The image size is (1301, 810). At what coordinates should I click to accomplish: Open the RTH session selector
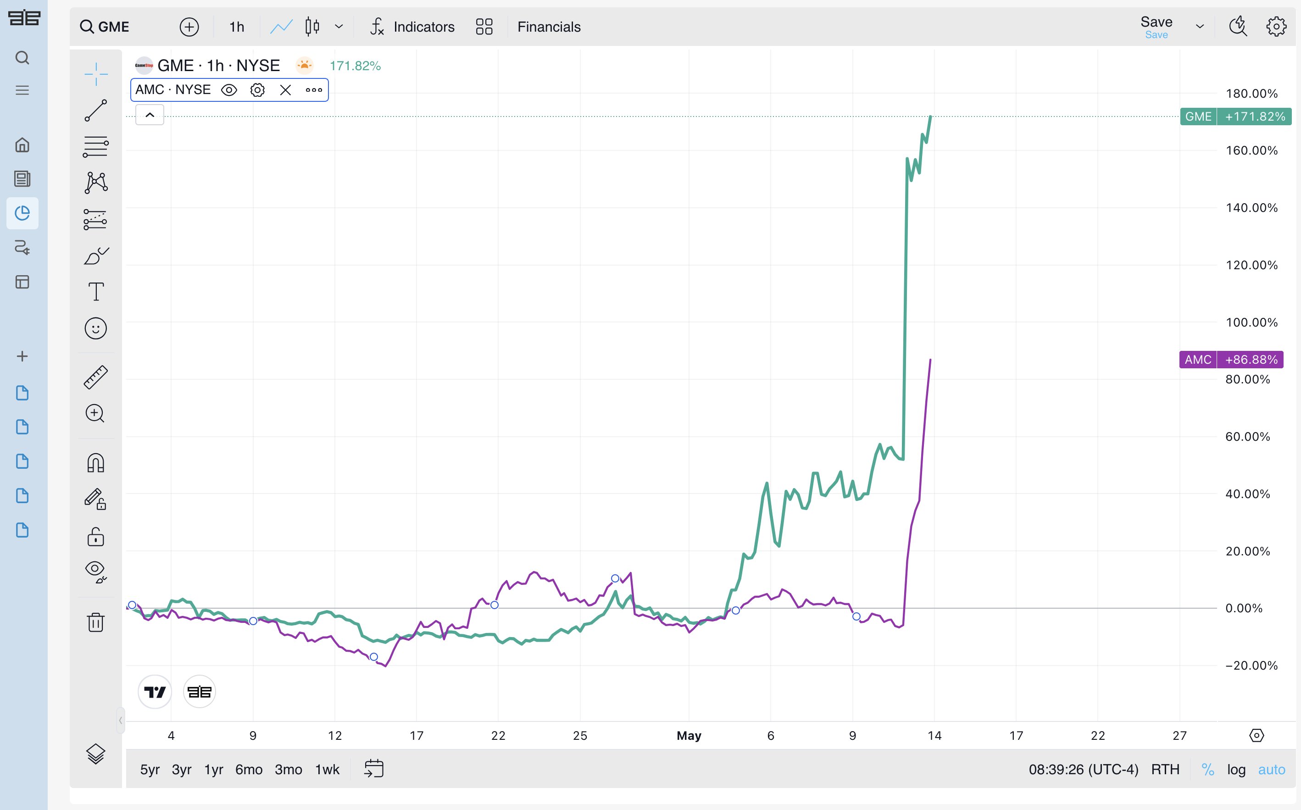[x=1165, y=770]
